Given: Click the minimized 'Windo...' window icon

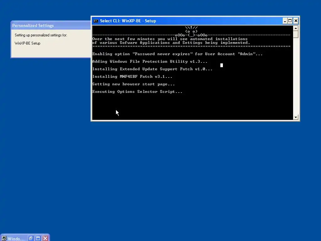Looking at the screenshot, I should click(4, 238).
